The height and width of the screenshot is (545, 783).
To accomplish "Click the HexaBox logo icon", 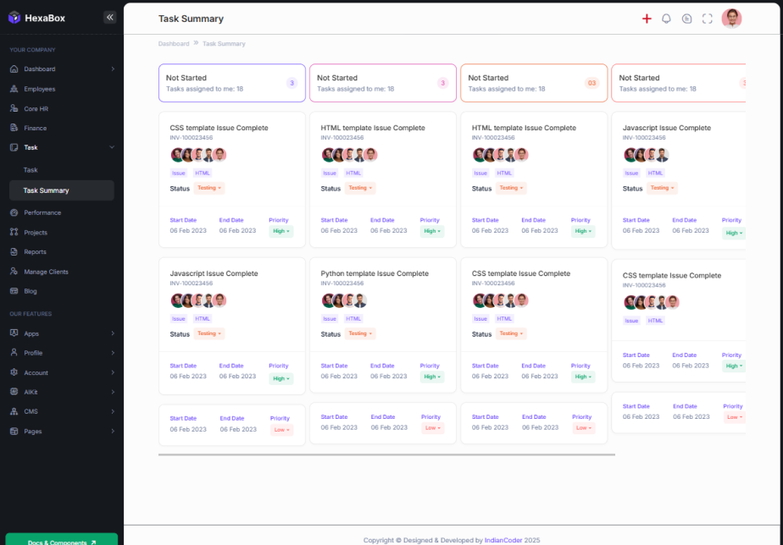I will coord(14,18).
